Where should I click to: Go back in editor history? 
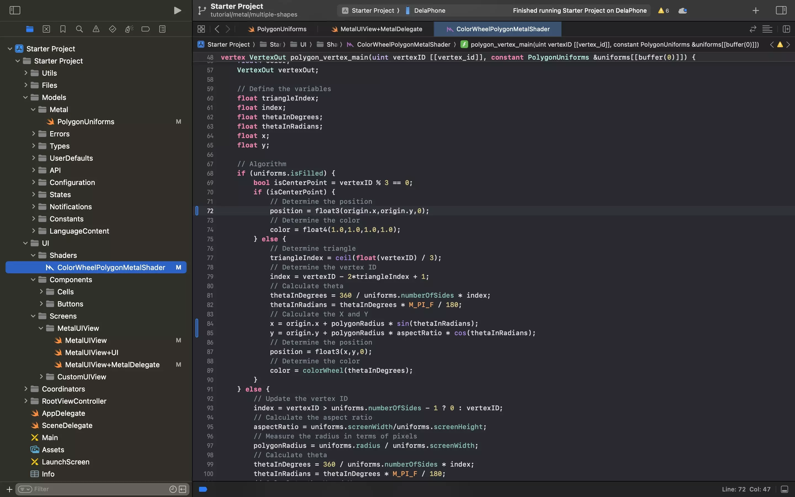(217, 29)
